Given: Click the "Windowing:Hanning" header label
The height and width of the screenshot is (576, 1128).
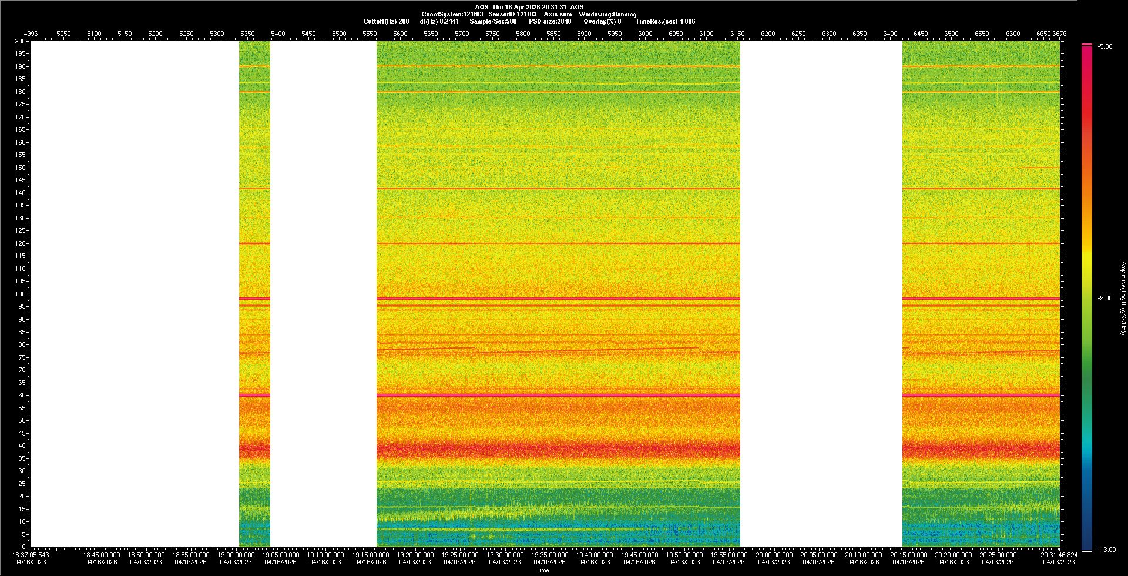Looking at the screenshot, I should [607, 14].
